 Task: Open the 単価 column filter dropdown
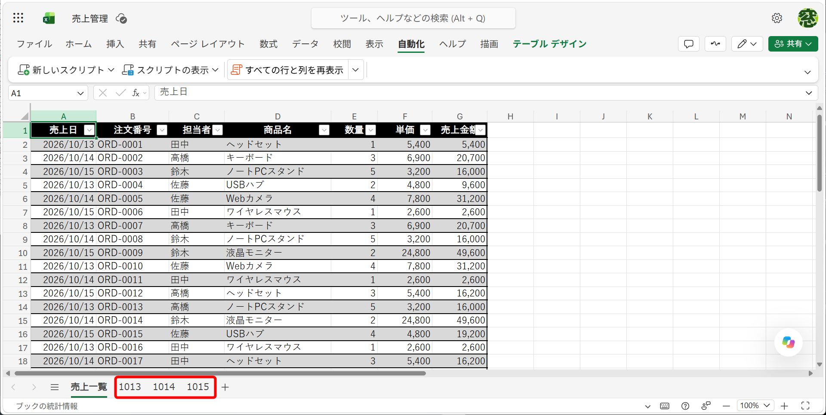pos(425,130)
